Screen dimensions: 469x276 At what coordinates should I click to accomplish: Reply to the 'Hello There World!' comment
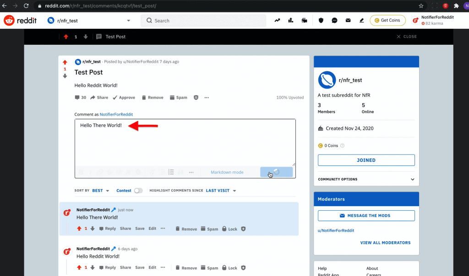pos(107,228)
